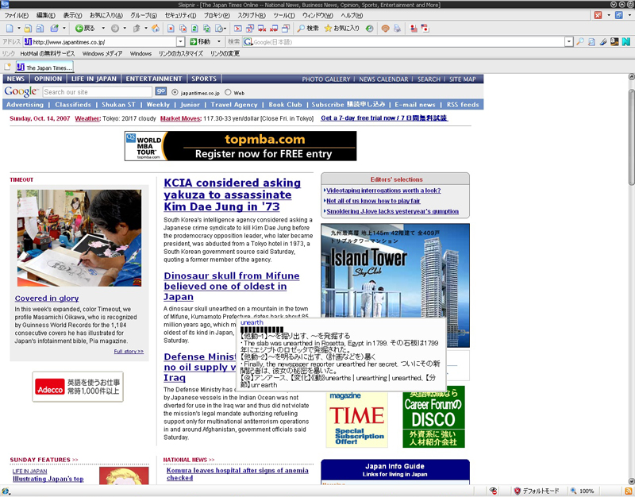
Task: Click the save page toolbar icon
Action: click(40, 29)
